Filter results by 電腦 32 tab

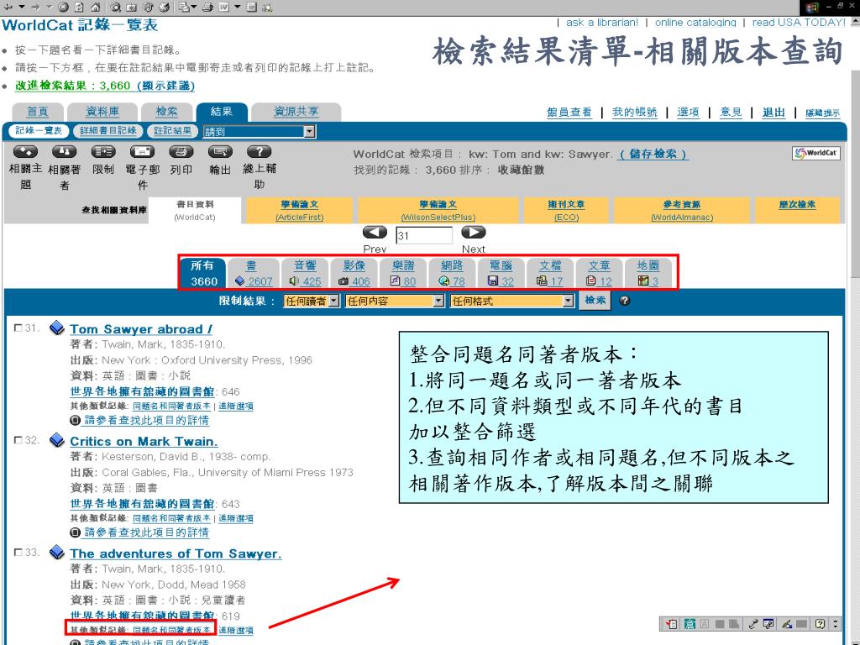pos(501,273)
